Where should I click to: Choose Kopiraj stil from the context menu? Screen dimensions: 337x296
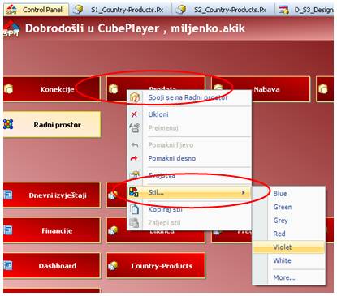click(189, 209)
